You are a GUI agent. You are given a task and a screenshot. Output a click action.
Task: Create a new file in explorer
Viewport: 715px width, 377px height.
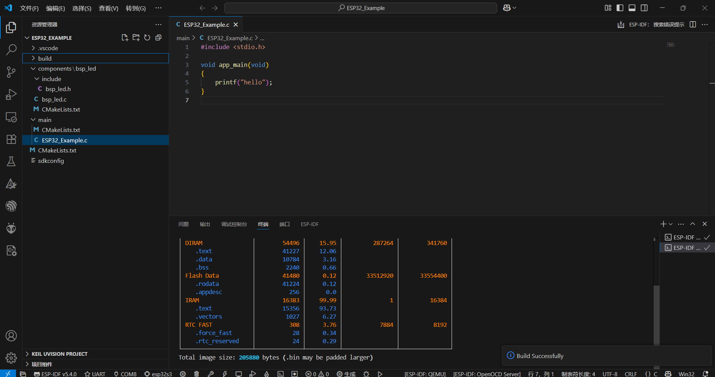(x=125, y=38)
